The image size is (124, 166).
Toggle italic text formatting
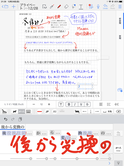pyautogui.click(x=75, y=104)
